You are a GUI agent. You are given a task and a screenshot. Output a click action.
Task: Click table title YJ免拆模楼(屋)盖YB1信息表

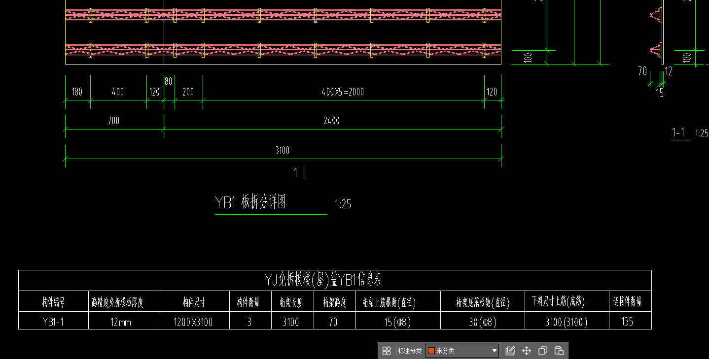pyautogui.click(x=323, y=281)
